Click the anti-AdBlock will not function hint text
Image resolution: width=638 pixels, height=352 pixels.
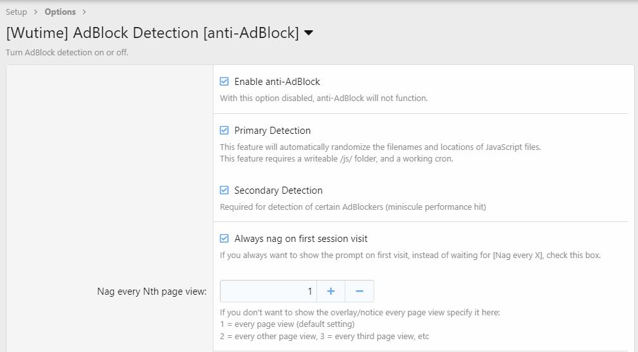[x=324, y=98]
